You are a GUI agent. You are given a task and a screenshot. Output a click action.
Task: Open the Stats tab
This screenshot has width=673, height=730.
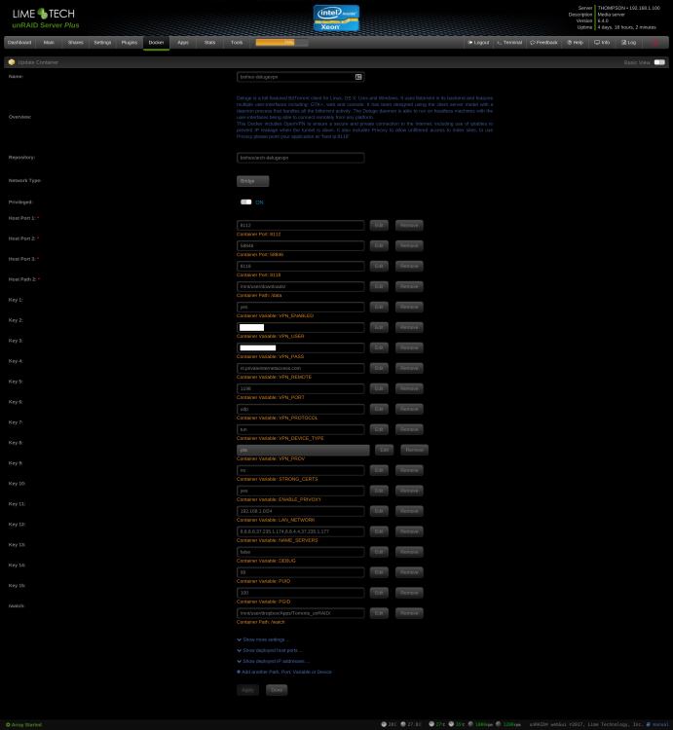click(210, 43)
